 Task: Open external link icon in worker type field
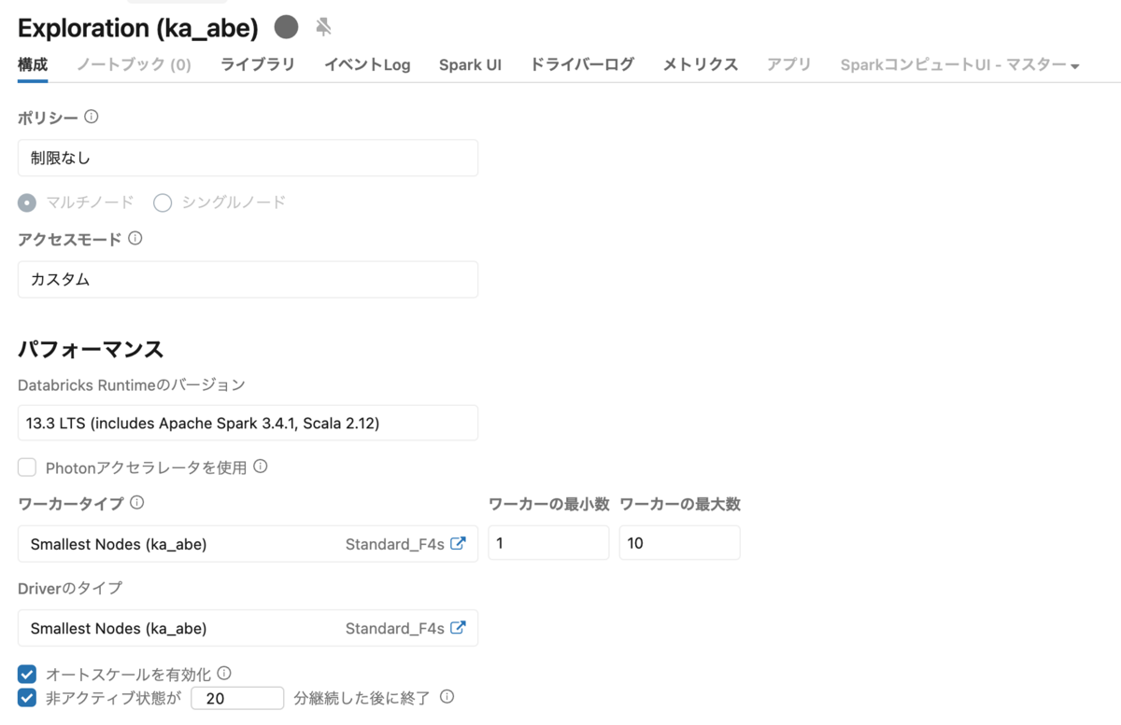(x=458, y=543)
